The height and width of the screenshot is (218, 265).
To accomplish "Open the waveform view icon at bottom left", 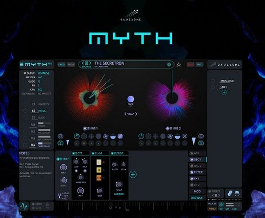I will click(24, 206).
